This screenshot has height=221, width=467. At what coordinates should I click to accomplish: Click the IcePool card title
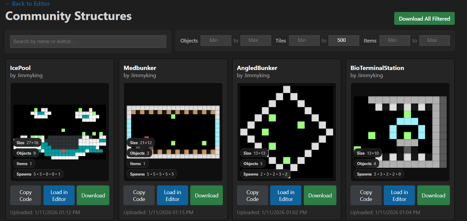pos(20,68)
